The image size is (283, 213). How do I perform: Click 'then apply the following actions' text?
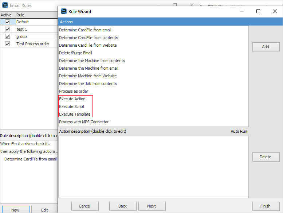[x=29, y=151]
